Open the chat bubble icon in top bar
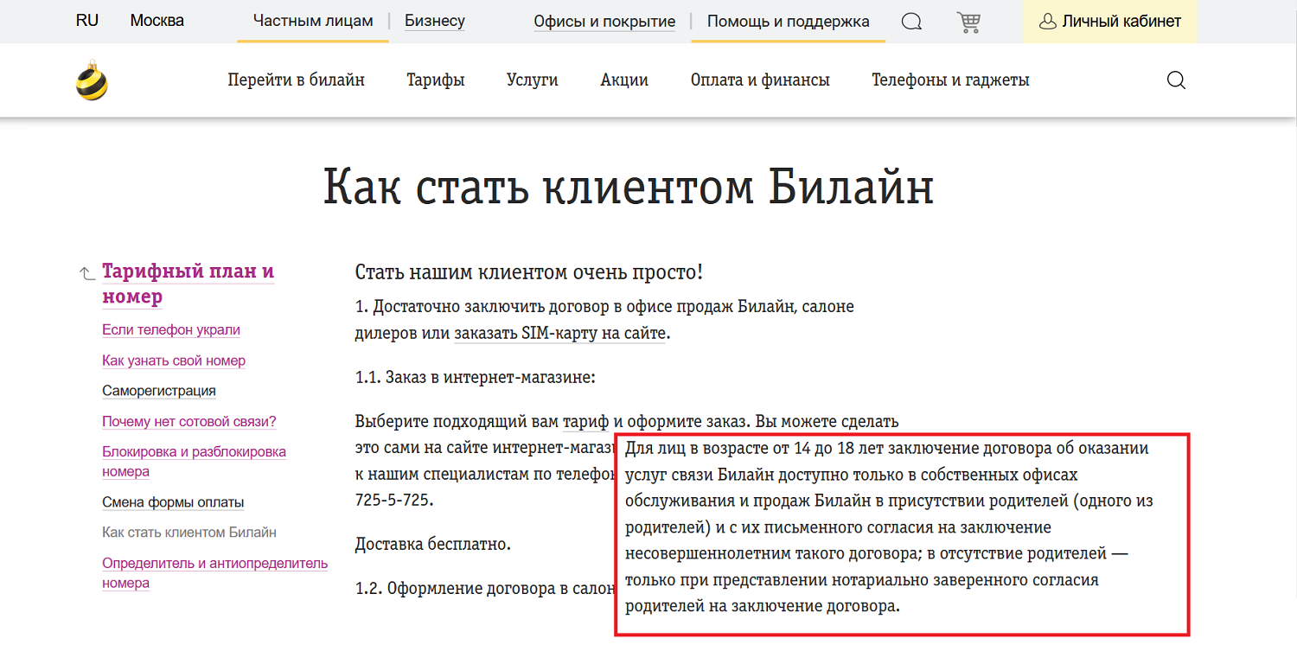This screenshot has width=1297, height=664. [911, 22]
